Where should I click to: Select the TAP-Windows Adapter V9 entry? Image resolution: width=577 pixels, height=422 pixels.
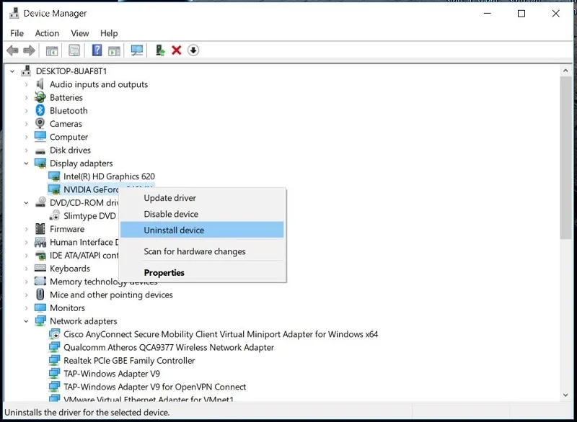(112, 374)
